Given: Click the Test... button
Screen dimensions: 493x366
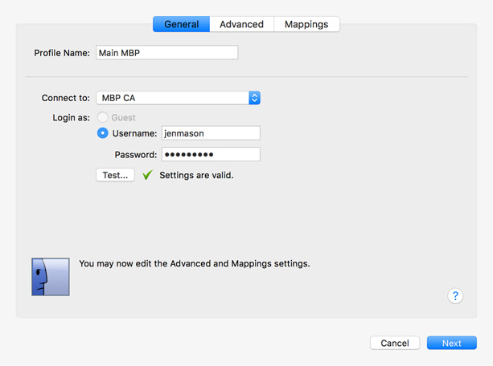Looking at the screenshot, I should tap(115, 175).
